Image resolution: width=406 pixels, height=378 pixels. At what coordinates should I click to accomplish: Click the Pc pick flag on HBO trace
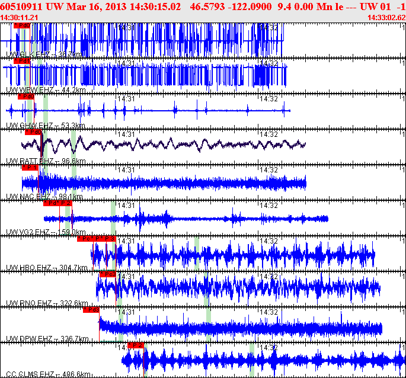(x=85, y=238)
